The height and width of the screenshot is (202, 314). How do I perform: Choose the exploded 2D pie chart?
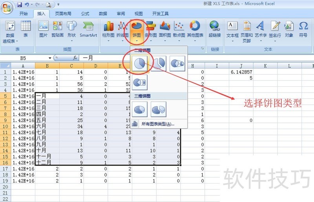[159, 64]
